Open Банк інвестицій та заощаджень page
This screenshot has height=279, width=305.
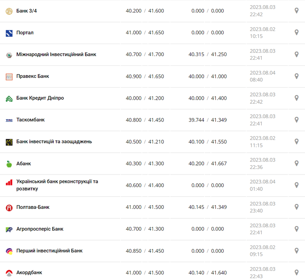(x=54, y=142)
